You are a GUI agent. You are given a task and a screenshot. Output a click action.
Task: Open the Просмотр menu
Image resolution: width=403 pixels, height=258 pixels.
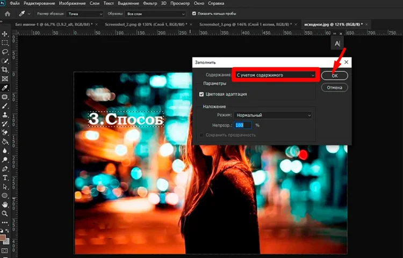coord(180,3)
